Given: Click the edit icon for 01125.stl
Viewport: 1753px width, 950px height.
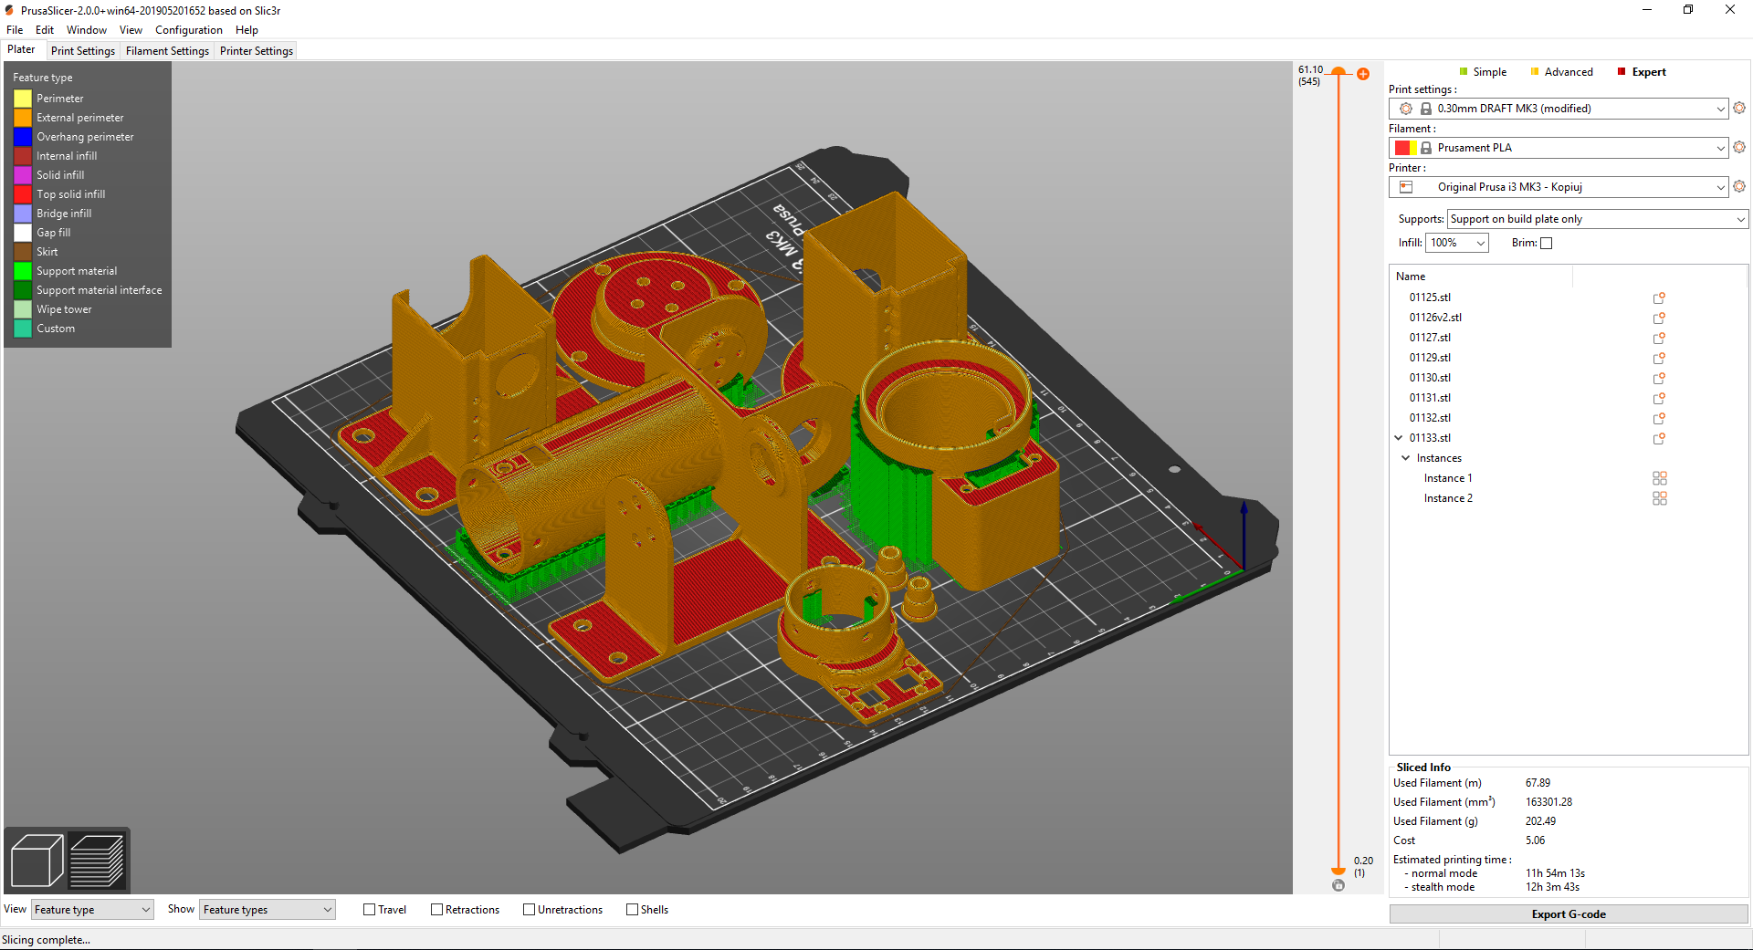Looking at the screenshot, I should [x=1659, y=298].
